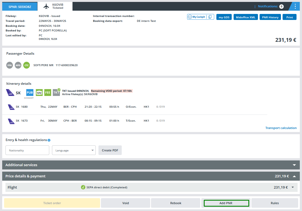Open the three-dot menu in header

[x=295, y=6]
